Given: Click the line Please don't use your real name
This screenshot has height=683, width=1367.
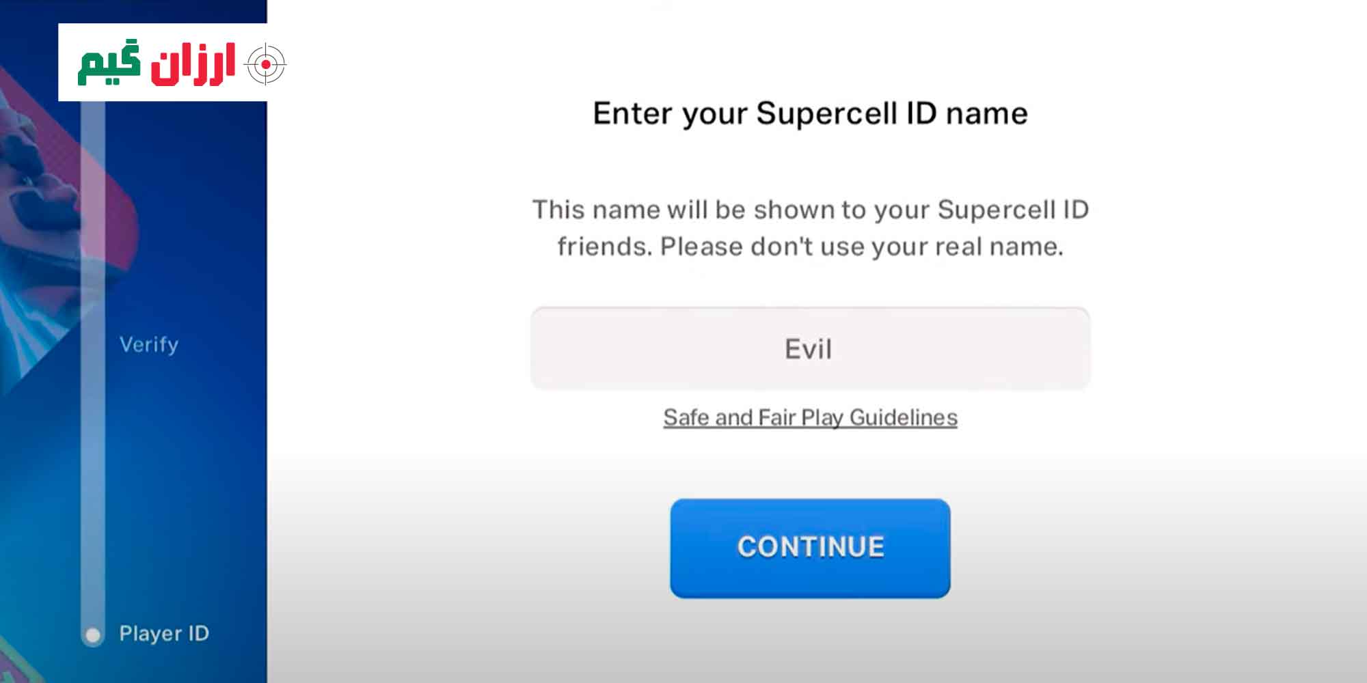Looking at the screenshot, I should tap(861, 247).
